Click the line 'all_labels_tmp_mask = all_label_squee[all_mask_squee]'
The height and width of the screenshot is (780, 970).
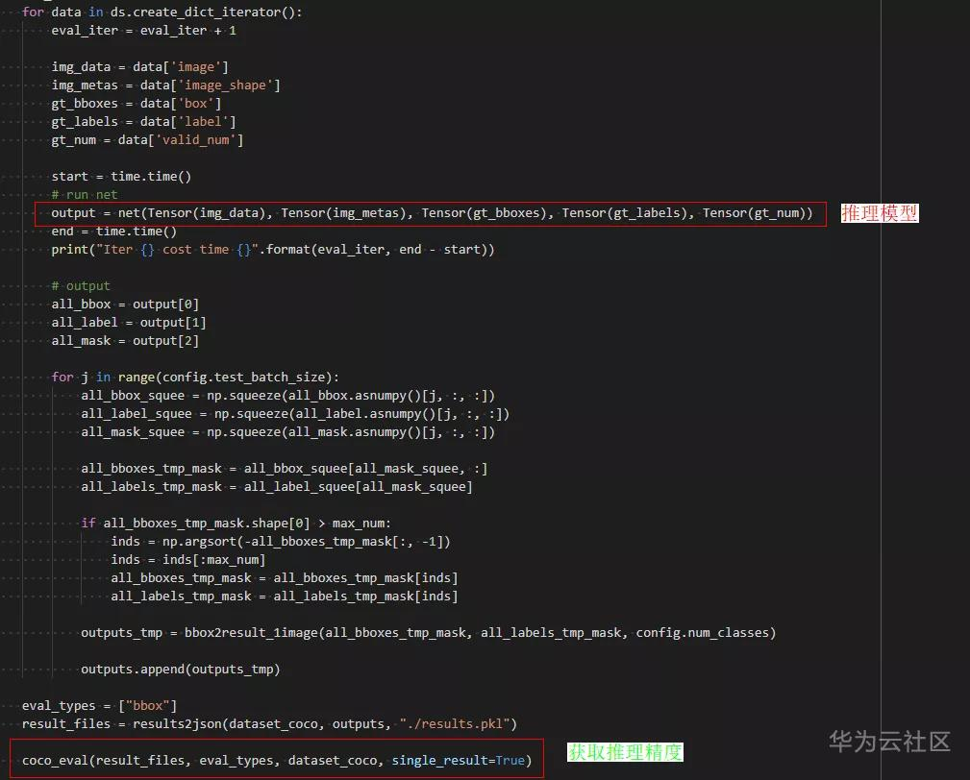(x=277, y=487)
